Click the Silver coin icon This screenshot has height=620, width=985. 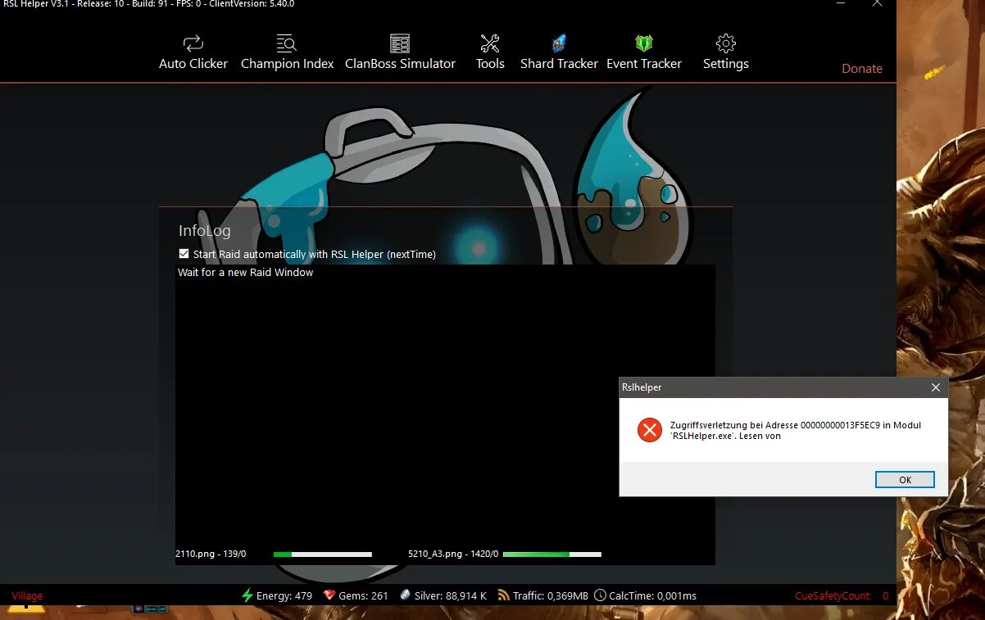click(405, 595)
